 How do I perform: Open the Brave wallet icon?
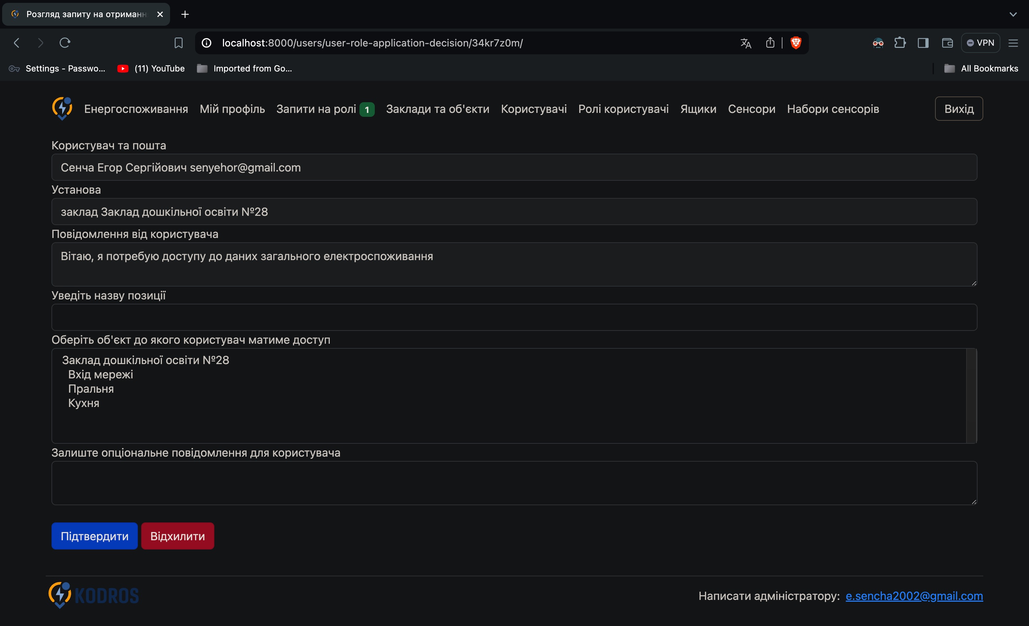(947, 43)
